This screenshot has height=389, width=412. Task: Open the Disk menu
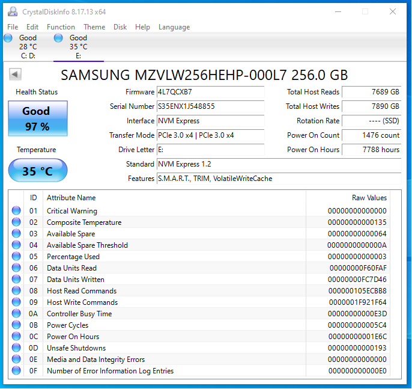pyautogui.click(x=120, y=27)
